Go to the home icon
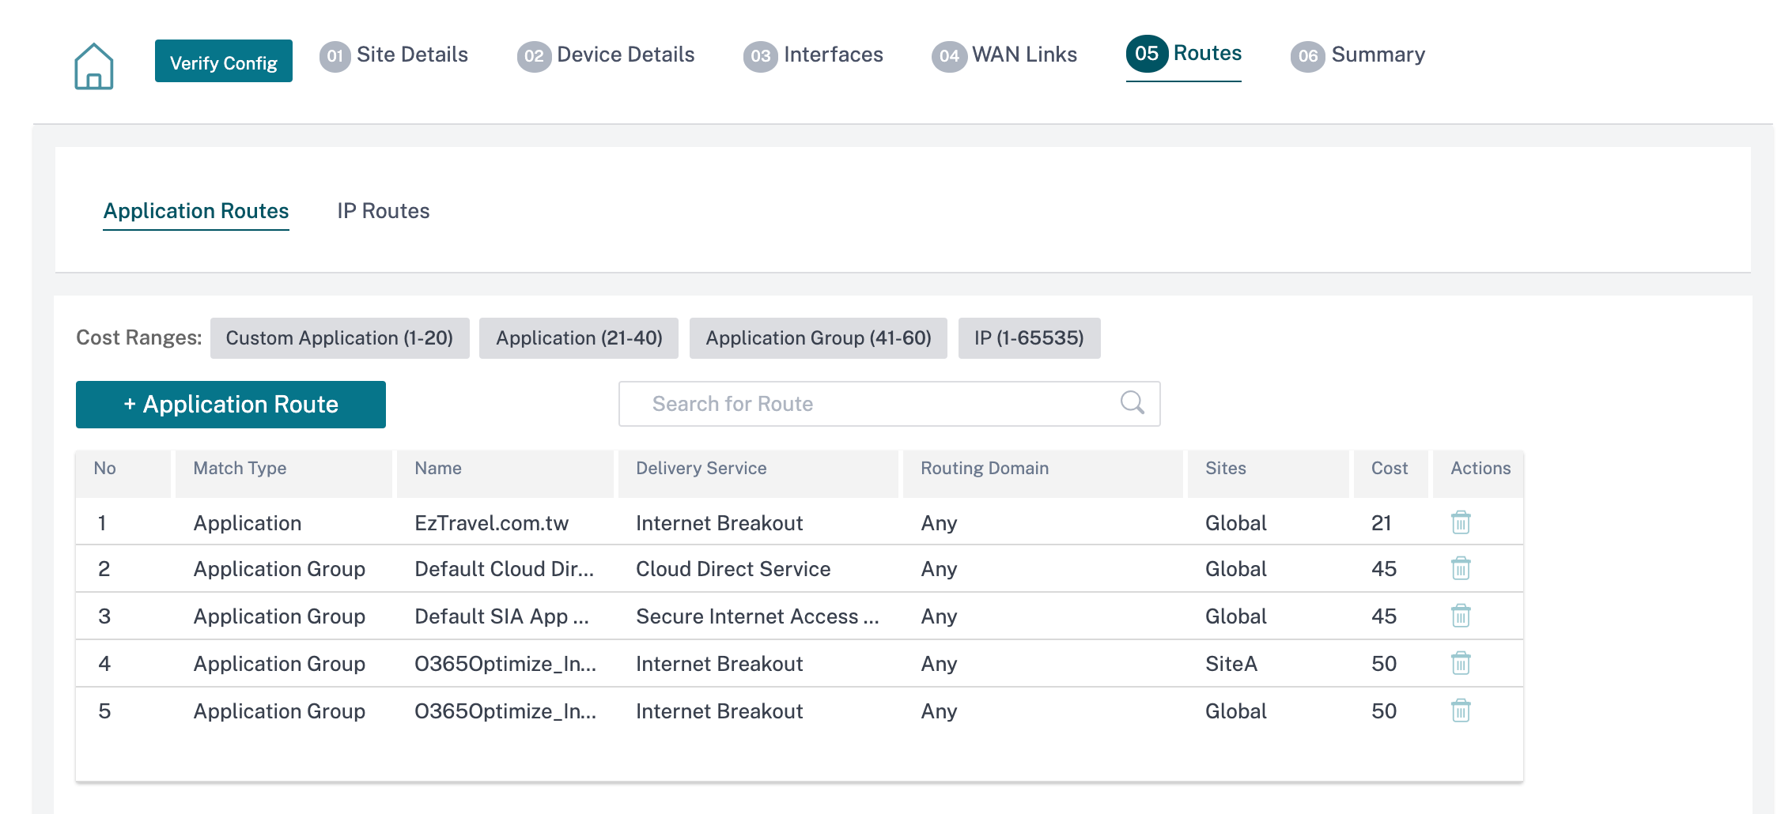This screenshot has width=1781, height=814. pyautogui.click(x=94, y=66)
